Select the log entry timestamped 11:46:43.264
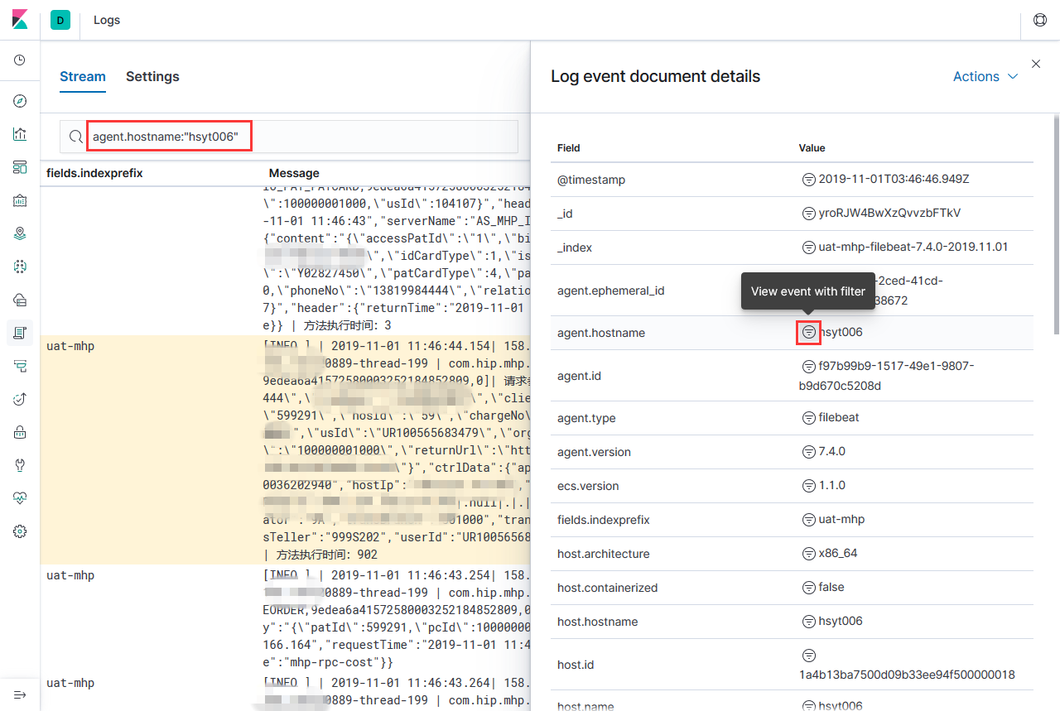 (285, 692)
